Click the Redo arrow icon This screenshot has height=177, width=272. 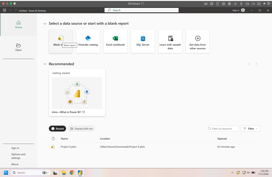point(16,10)
